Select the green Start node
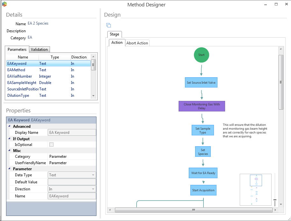291x221 pixels. (202, 55)
